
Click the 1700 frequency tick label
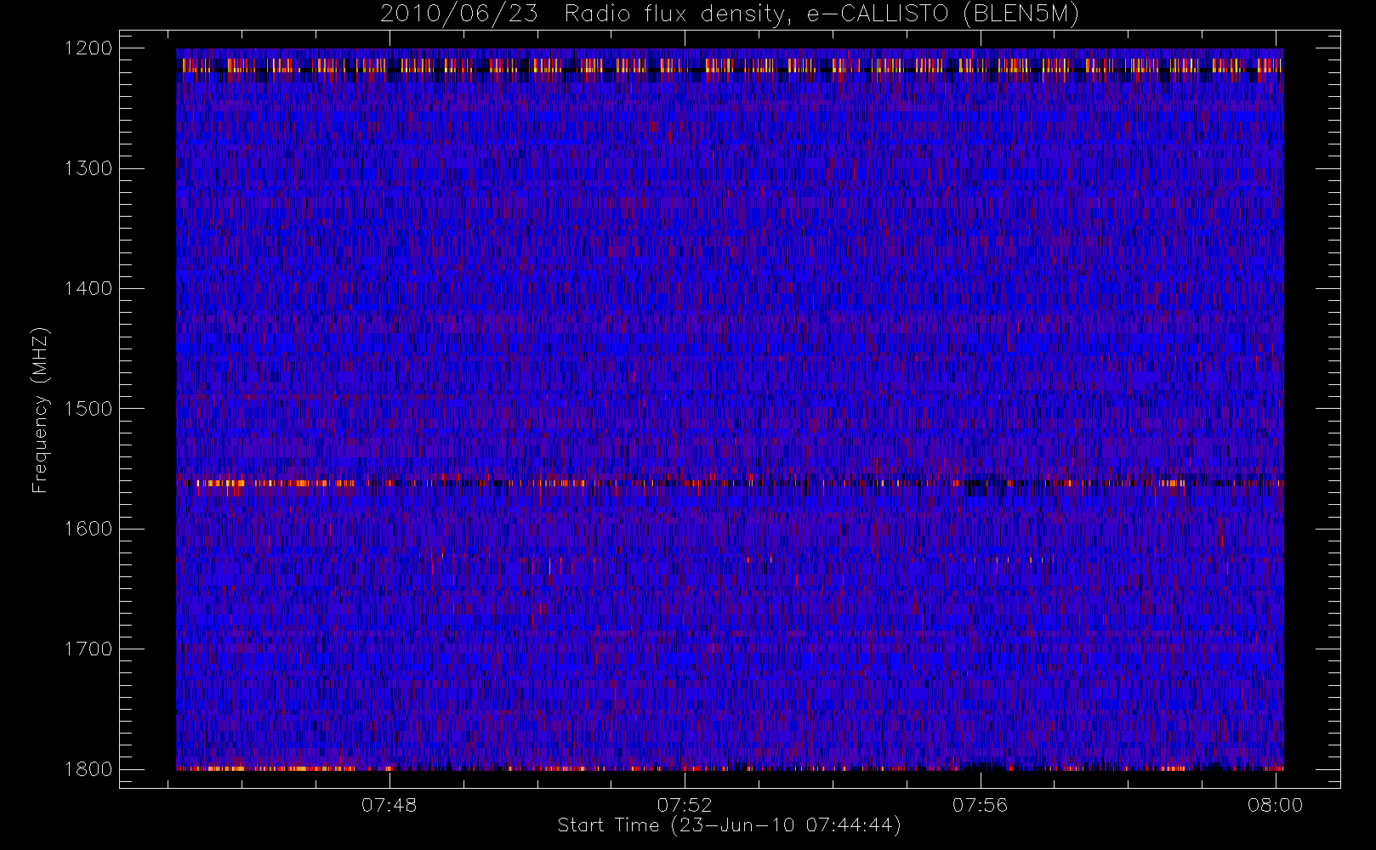[88, 649]
